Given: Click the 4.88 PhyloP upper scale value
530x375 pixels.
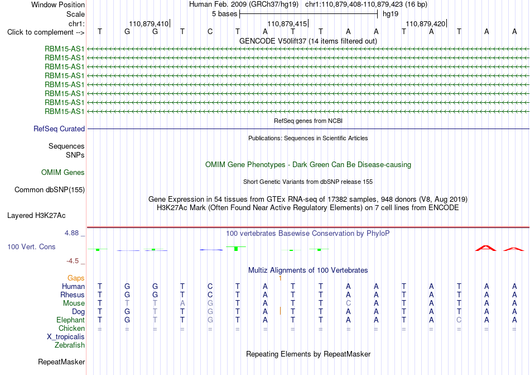Looking at the screenshot, I should pyautogui.click(x=71, y=233).
